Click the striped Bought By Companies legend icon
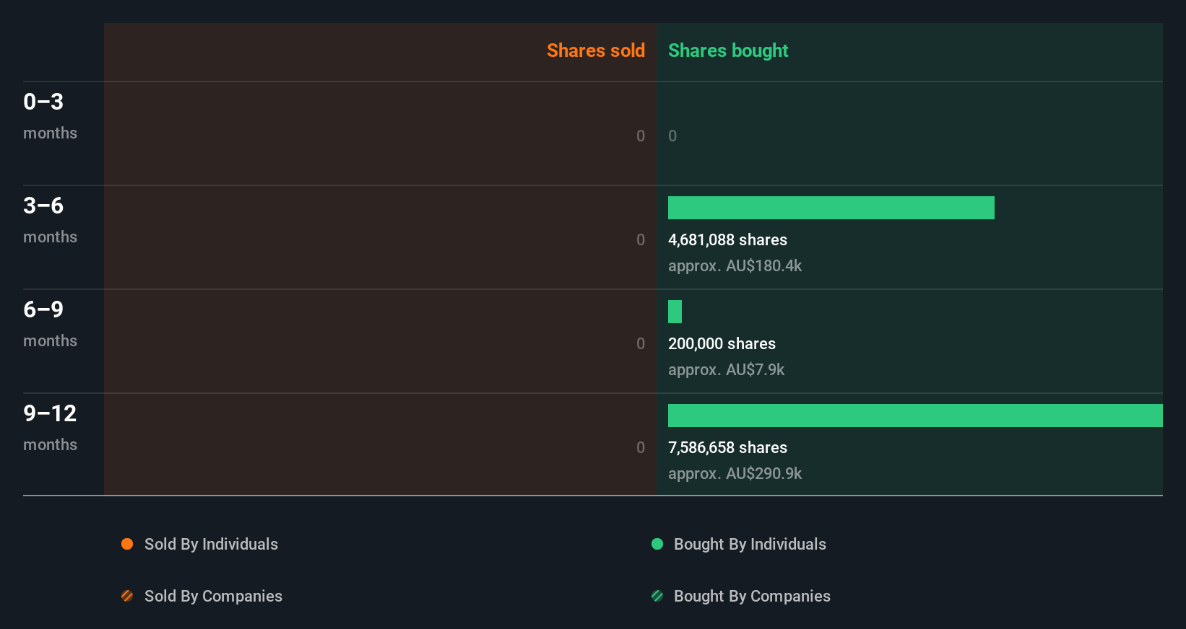This screenshot has width=1186, height=629. 657,596
